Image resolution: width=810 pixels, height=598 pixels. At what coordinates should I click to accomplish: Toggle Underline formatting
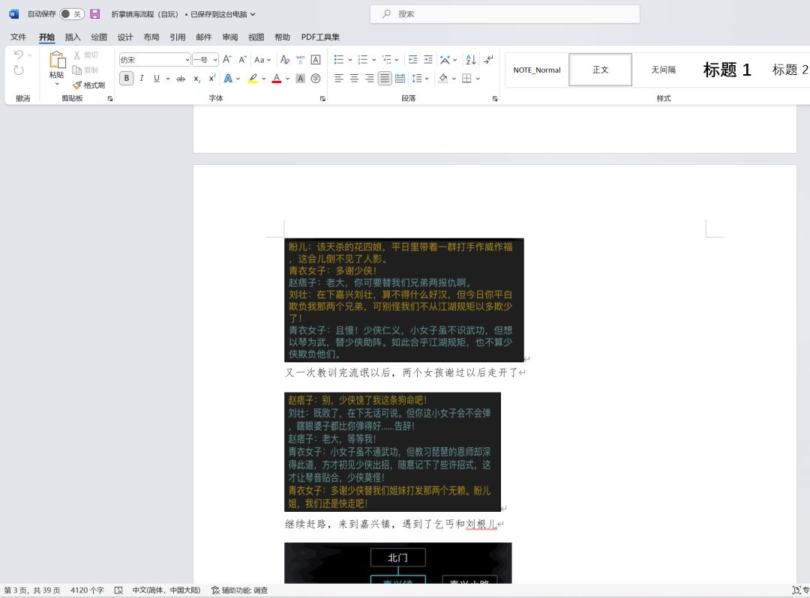click(x=157, y=79)
